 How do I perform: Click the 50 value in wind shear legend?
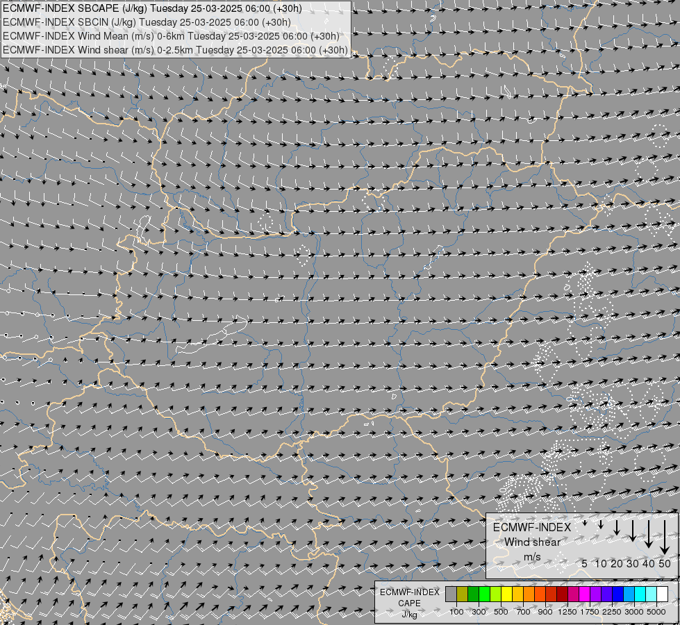point(665,563)
